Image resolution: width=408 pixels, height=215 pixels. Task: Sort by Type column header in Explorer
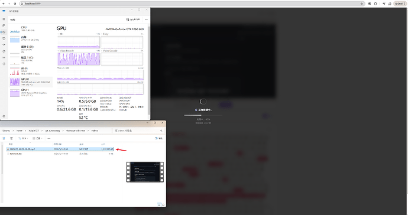pyautogui.click(x=82, y=144)
